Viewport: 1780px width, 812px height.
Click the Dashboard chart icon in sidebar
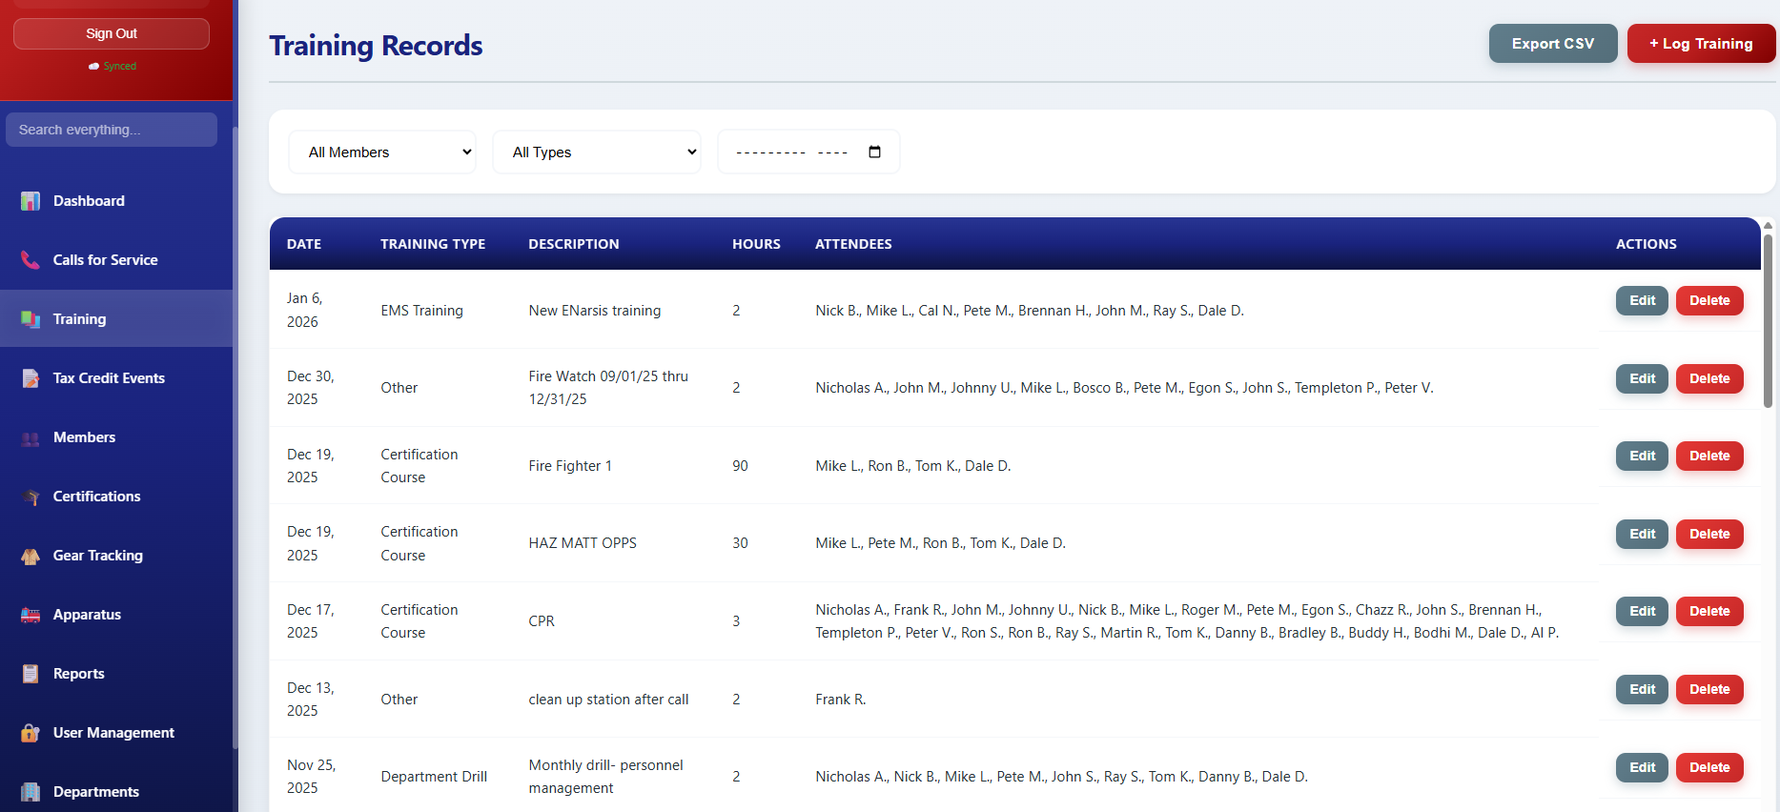tap(31, 201)
